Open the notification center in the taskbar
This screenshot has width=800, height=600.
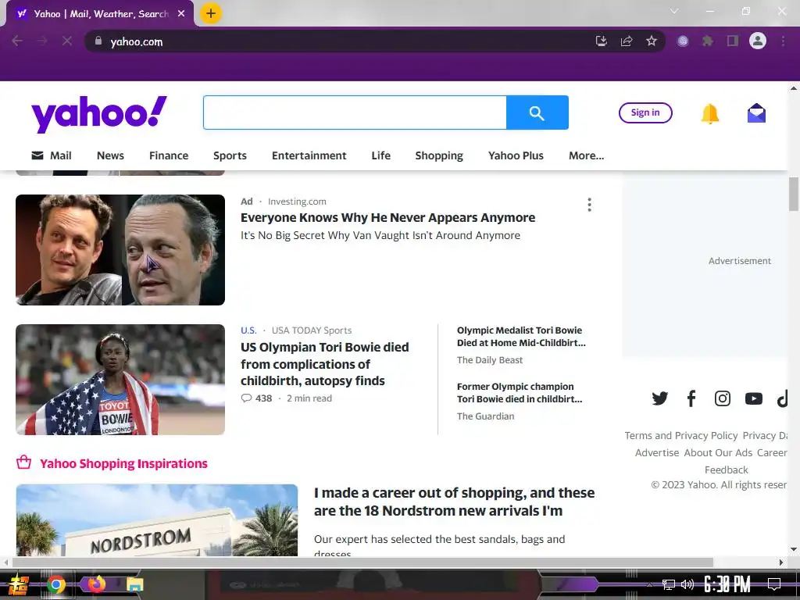[x=774, y=584]
